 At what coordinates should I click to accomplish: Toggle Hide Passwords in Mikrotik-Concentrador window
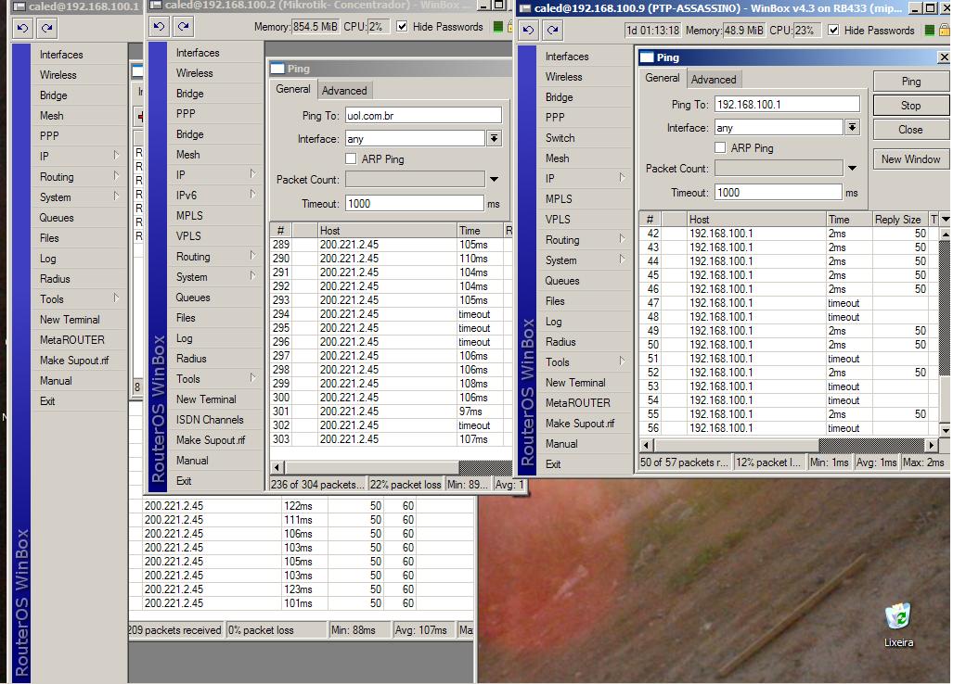tap(402, 26)
